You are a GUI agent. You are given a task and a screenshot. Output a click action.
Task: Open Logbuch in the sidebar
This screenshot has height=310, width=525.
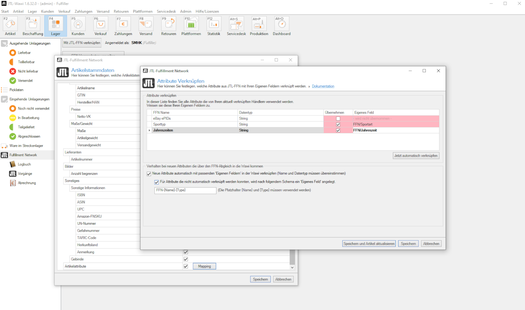[24, 164]
